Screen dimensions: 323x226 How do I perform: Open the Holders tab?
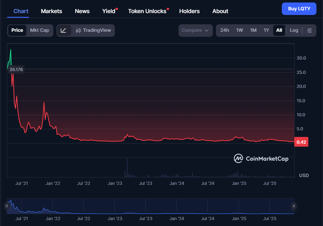coord(189,11)
